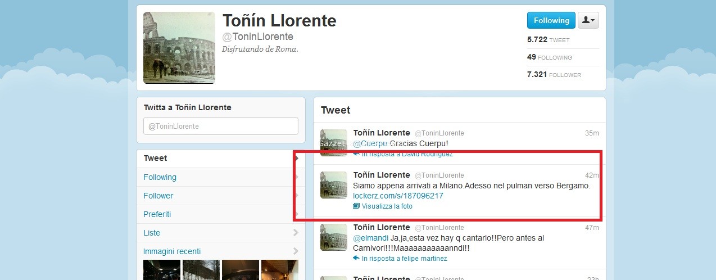Select the Follower sidebar item
The width and height of the screenshot is (716, 280).
coord(221,196)
